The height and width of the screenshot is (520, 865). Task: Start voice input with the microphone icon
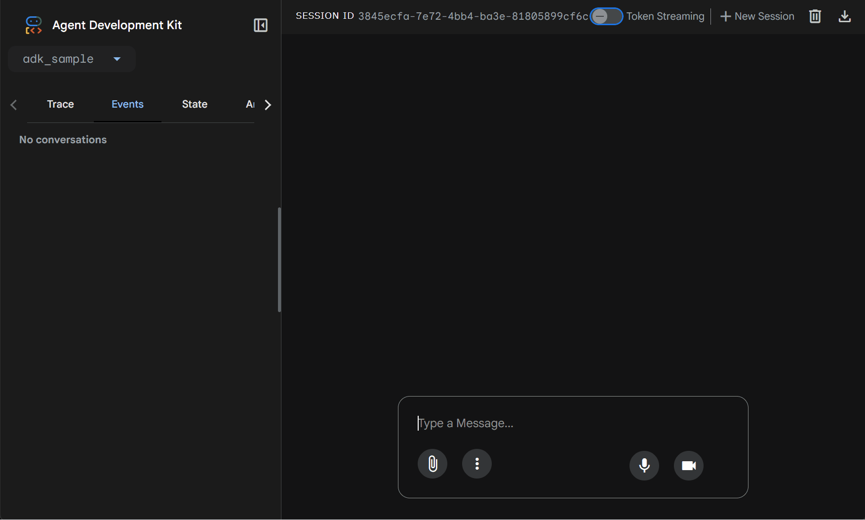pyautogui.click(x=644, y=465)
